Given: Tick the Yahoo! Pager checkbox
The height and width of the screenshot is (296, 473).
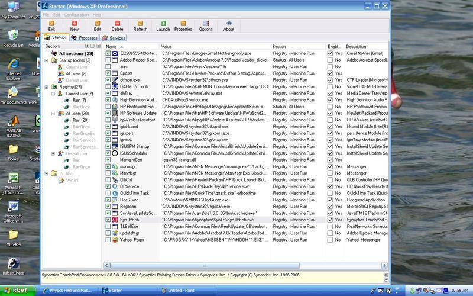Looking at the screenshot, I should 108,240.
